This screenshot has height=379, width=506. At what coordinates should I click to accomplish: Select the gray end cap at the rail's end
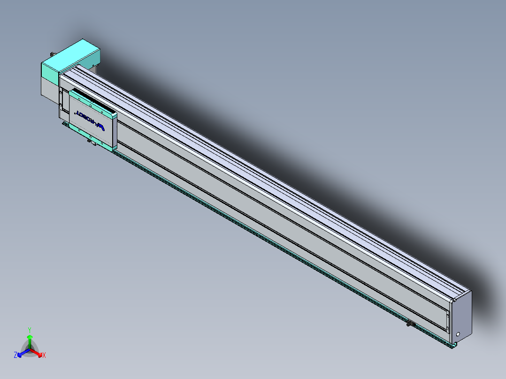tap(461, 317)
